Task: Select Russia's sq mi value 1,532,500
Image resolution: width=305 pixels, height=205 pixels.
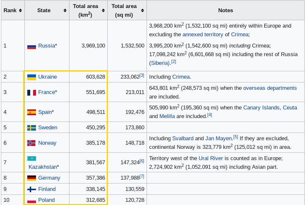Action: click(x=132, y=46)
